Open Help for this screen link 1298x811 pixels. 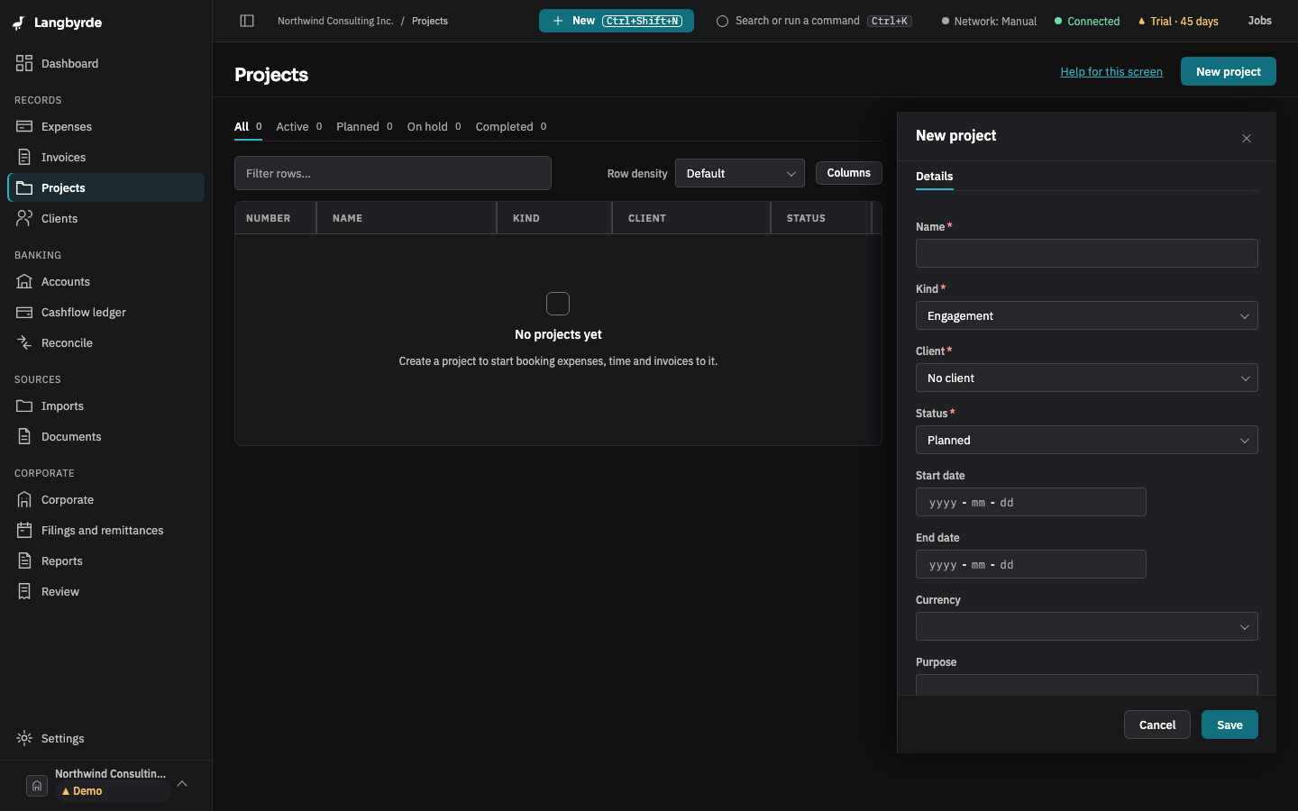pyautogui.click(x=1111, y=71)
